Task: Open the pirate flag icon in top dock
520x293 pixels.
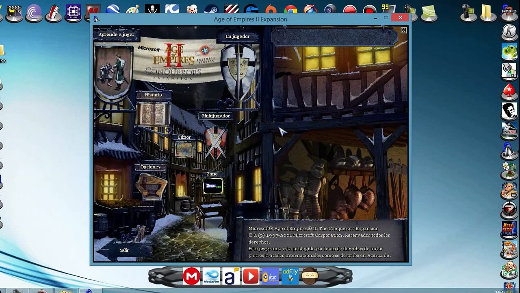Action: tap(152, 10)
